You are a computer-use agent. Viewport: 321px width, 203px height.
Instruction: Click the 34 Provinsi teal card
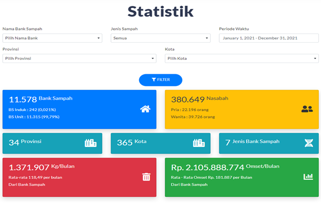click(52, 143)
